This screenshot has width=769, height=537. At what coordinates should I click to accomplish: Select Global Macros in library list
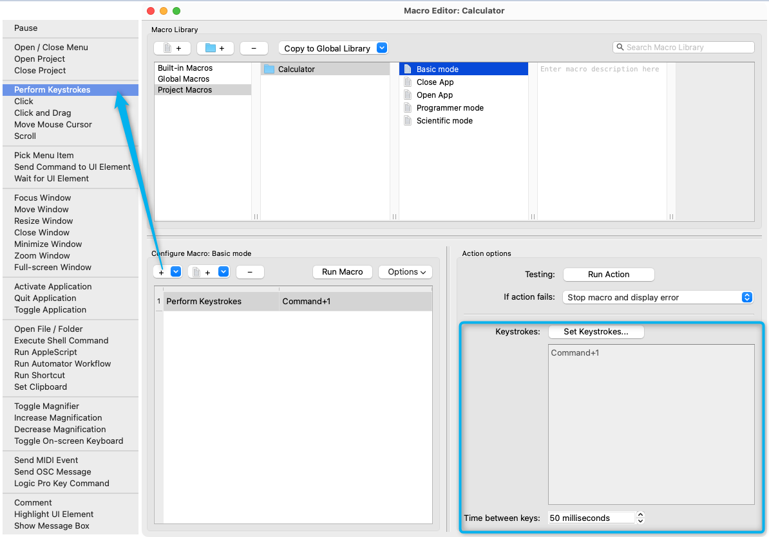(x=184, y=79)
